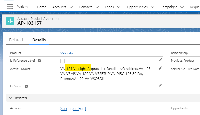This screenshot has width=200, height=115.
Task: Go to the Home nav item
Action: 41,7
